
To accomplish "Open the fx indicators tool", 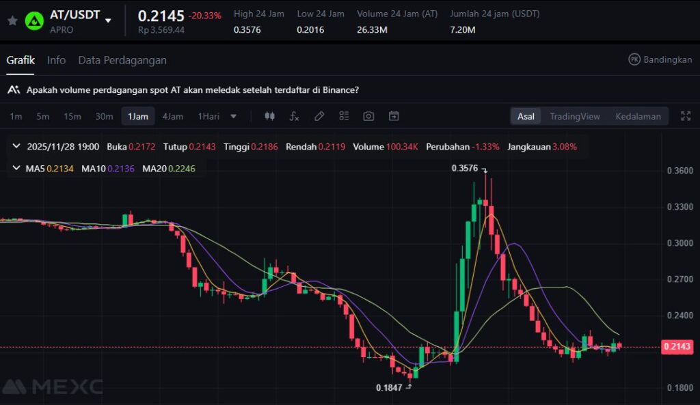I will (x=294, y=116).
